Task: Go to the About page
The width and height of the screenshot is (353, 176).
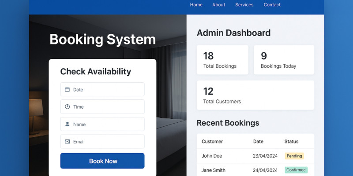Action: point(218,5)
